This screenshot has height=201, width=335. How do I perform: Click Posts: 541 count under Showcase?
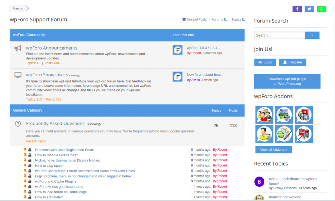click(x=54, y=99)
